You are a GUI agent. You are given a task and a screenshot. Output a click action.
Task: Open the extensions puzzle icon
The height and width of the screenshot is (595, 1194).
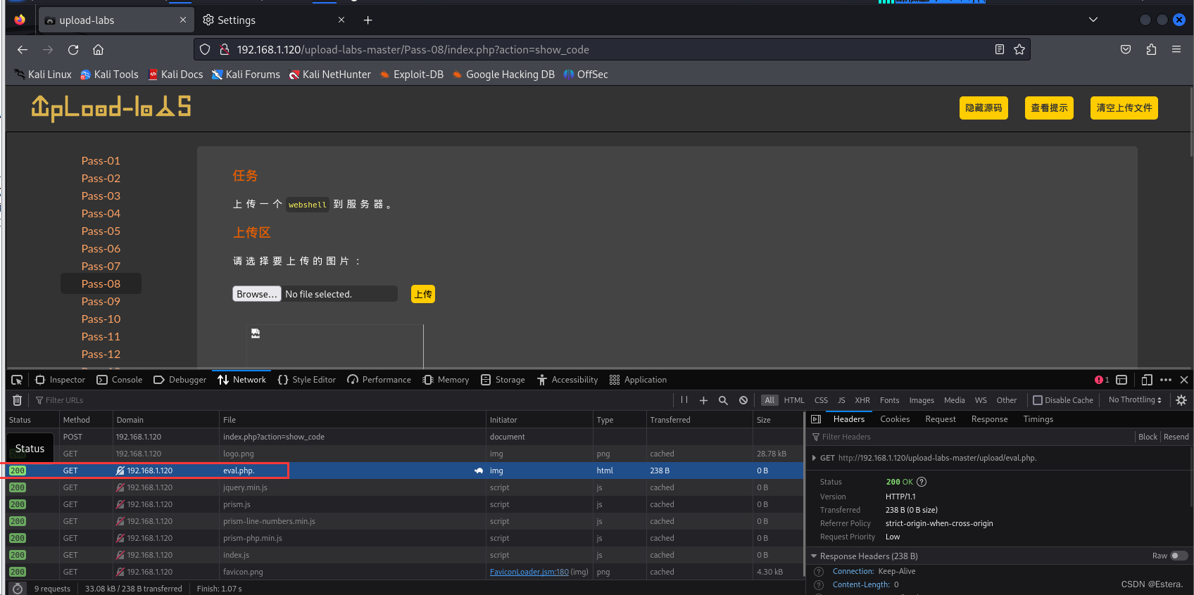[x=1151, y=49]
